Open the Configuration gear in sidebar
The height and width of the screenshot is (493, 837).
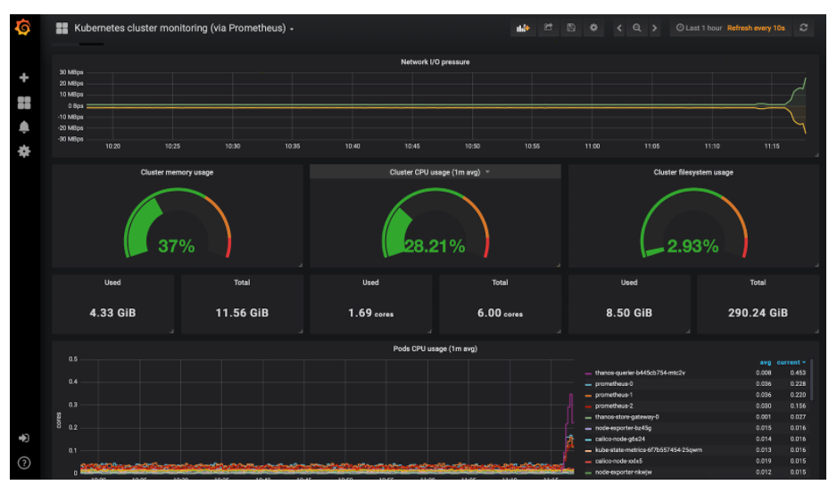click(x=24, y=152)
